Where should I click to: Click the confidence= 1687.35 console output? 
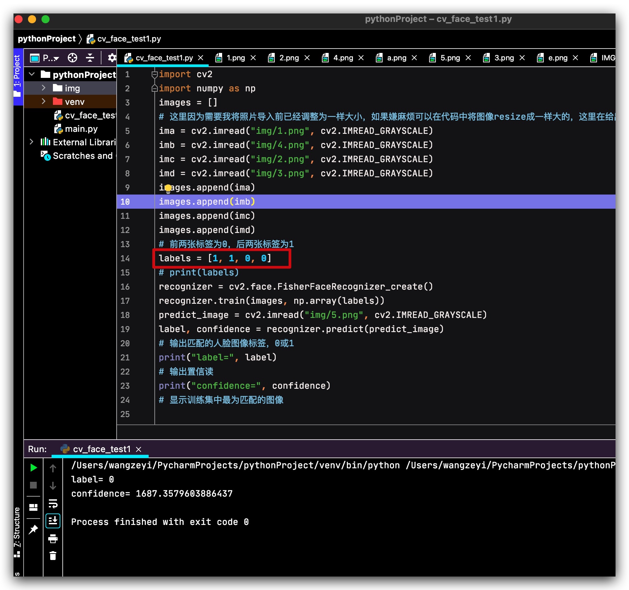pos(152,494)
